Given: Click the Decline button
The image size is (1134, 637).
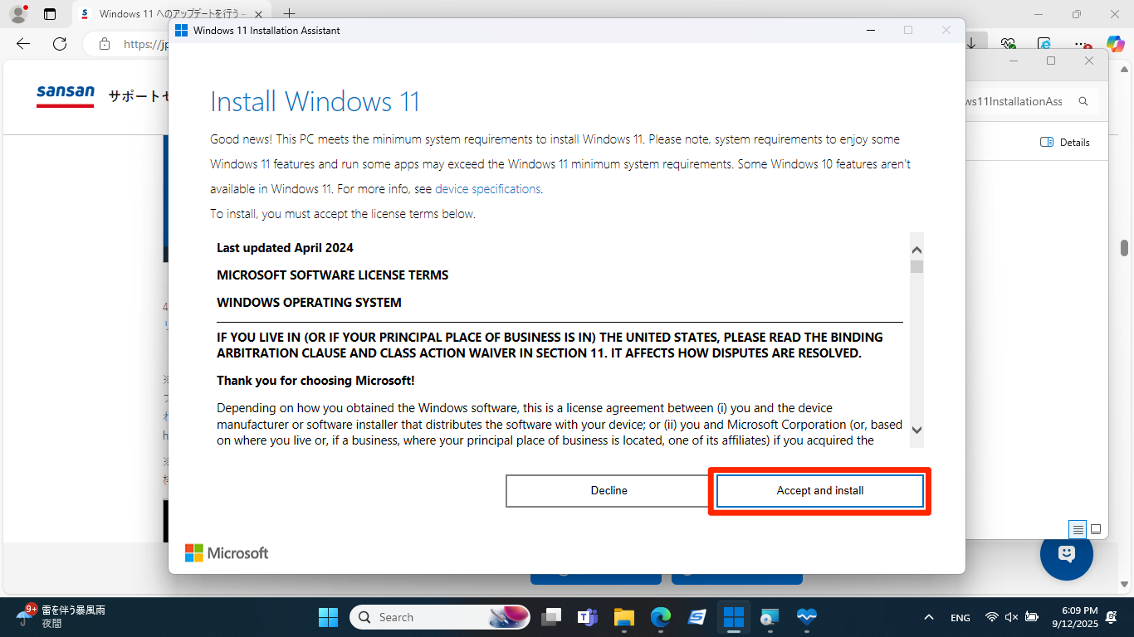Looking at the screenshot, I should point(609,490).
